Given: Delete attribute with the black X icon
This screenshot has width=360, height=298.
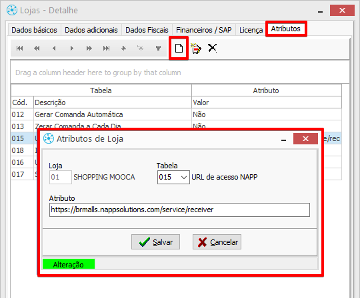Looking at the screenshot, I should click(x=213, y=48).
